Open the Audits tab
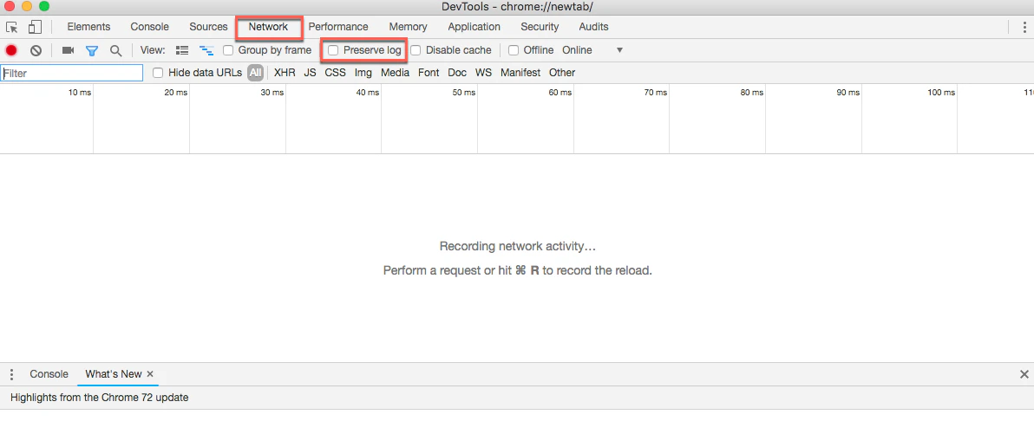Image resolution: width=1034 pixels, height=421 pixels. click(x=593, y=27)
